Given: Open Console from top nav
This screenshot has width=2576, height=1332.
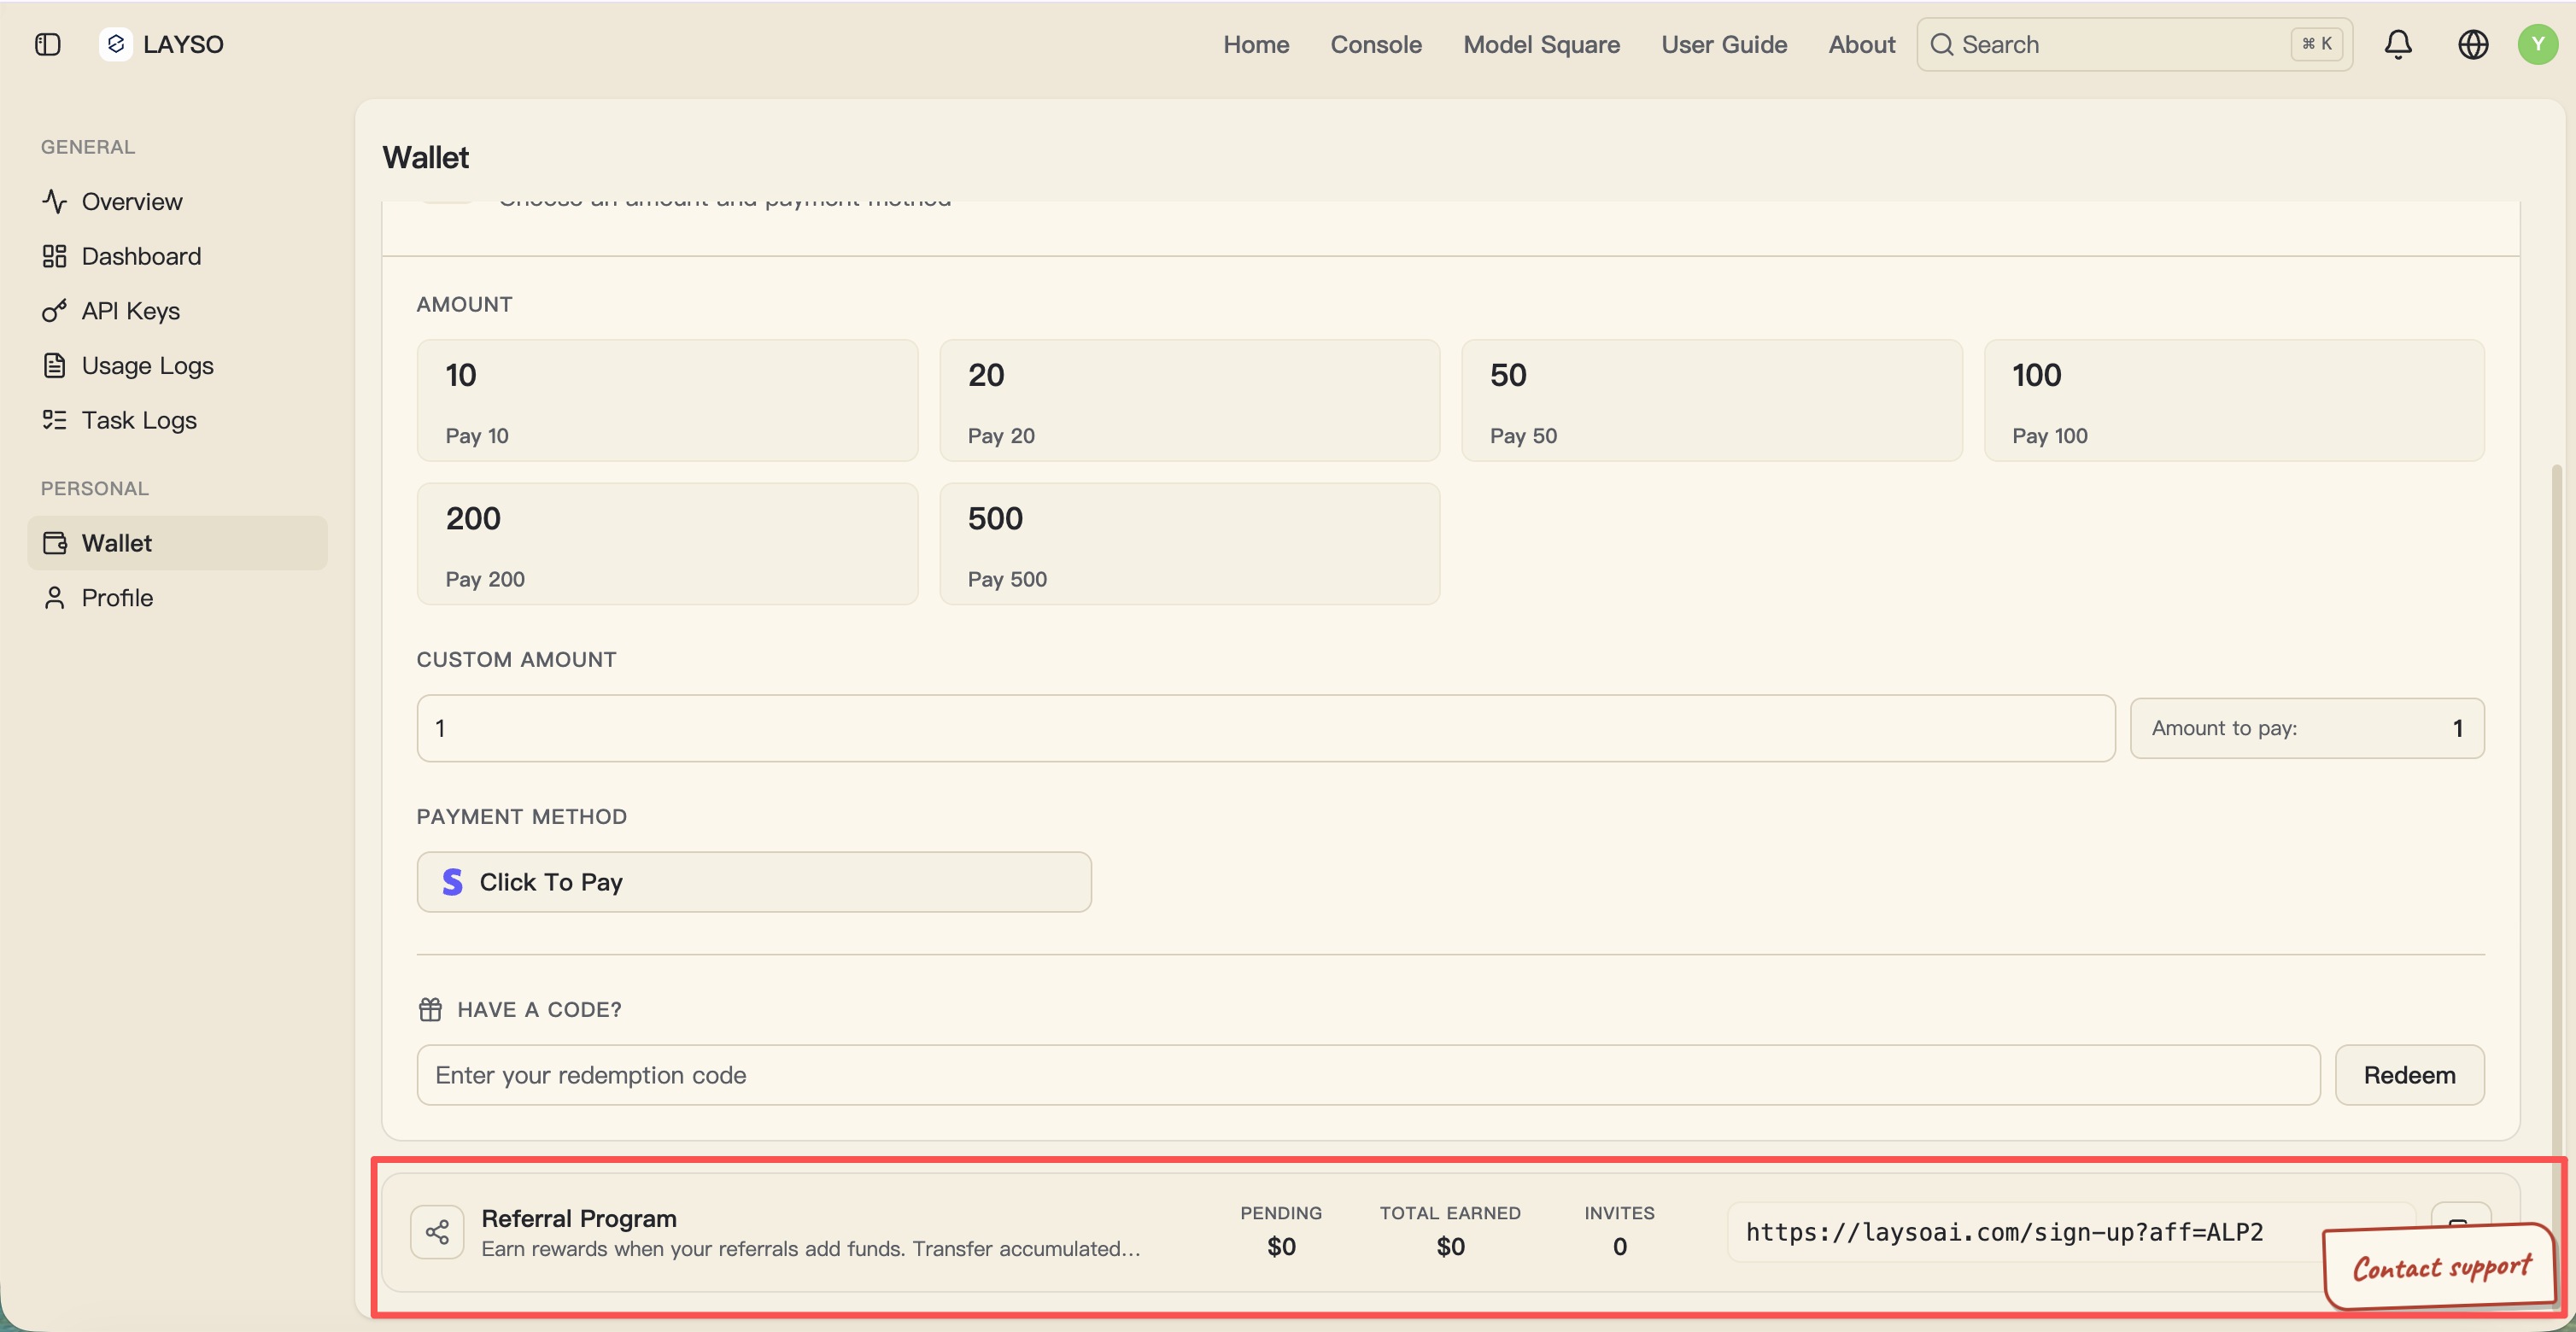Looking at the screenshot, I should pos(1376,44).
